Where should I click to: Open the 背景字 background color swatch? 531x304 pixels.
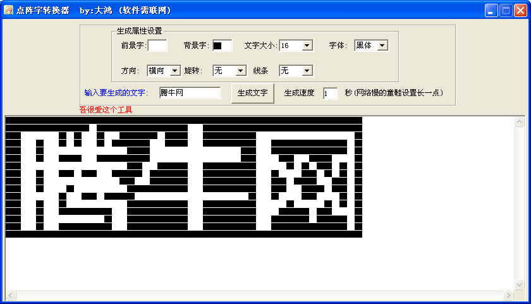point(222,46)
